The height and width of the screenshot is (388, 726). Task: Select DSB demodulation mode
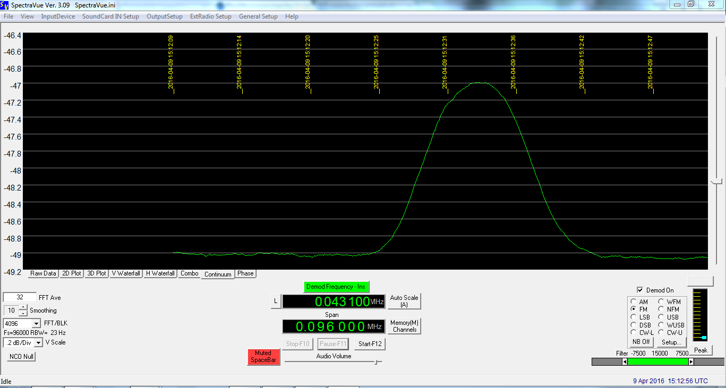tap(634, 325)
